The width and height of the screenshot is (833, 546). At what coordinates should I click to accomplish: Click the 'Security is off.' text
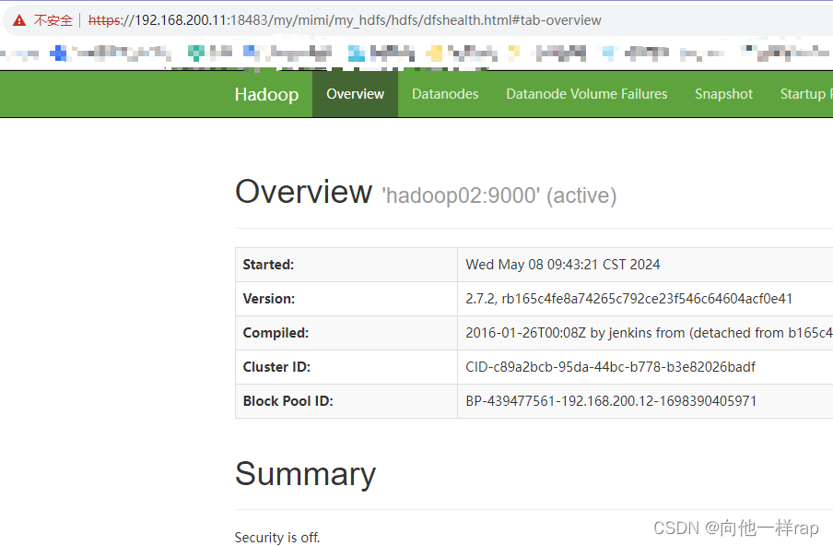pos(277,538)
